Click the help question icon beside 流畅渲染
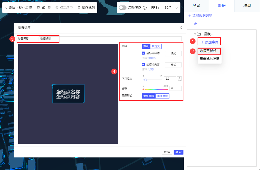 [145, 8]
